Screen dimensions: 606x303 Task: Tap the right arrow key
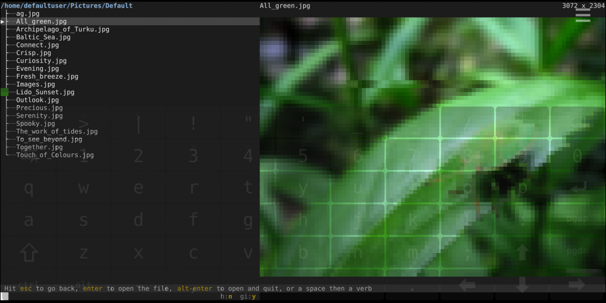pyautogui.click(x=577, y=285)
